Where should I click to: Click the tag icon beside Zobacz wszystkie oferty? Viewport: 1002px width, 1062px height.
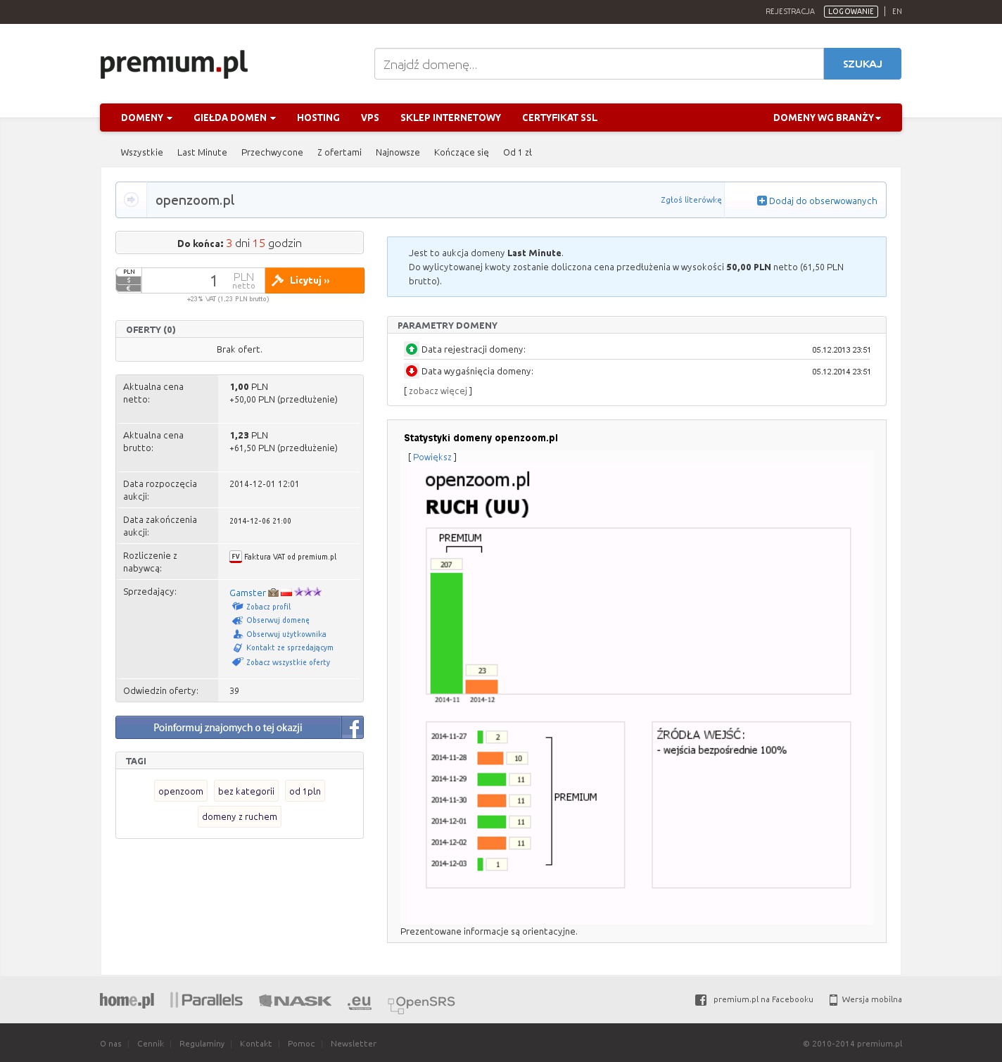click(237, 662)
